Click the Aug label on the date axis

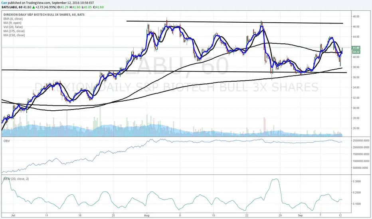(147, 216)
